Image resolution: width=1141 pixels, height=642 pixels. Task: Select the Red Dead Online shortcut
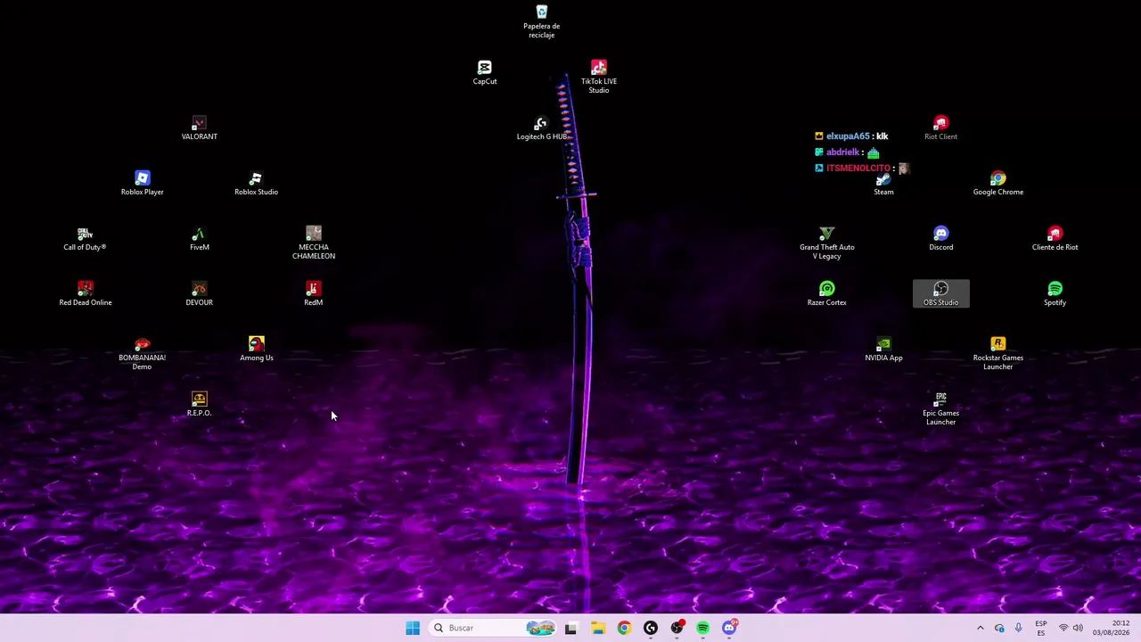pyautogui.click(x=85, y=294)
